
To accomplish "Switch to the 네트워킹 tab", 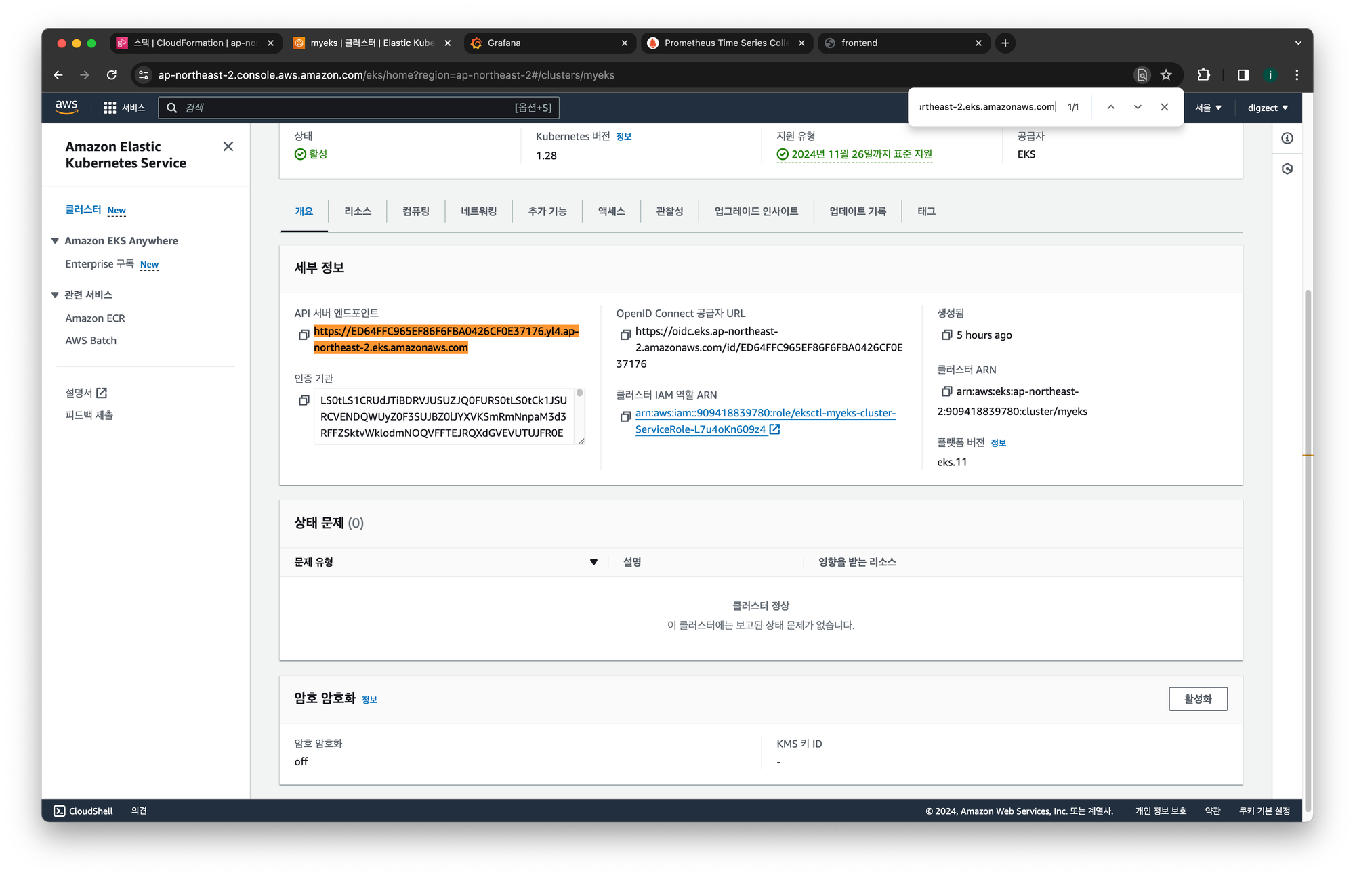I will click(479, 211).
